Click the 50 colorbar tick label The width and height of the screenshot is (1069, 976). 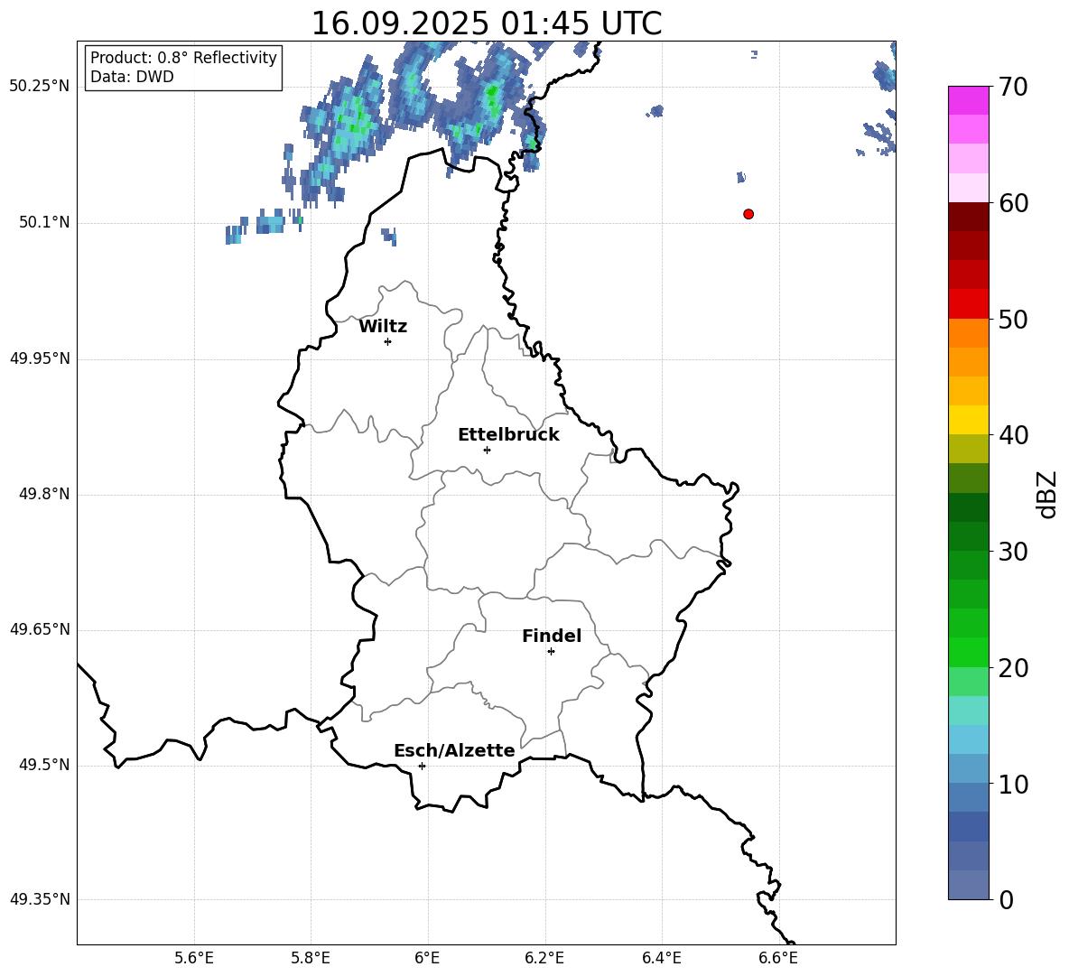pos(1013,320)
